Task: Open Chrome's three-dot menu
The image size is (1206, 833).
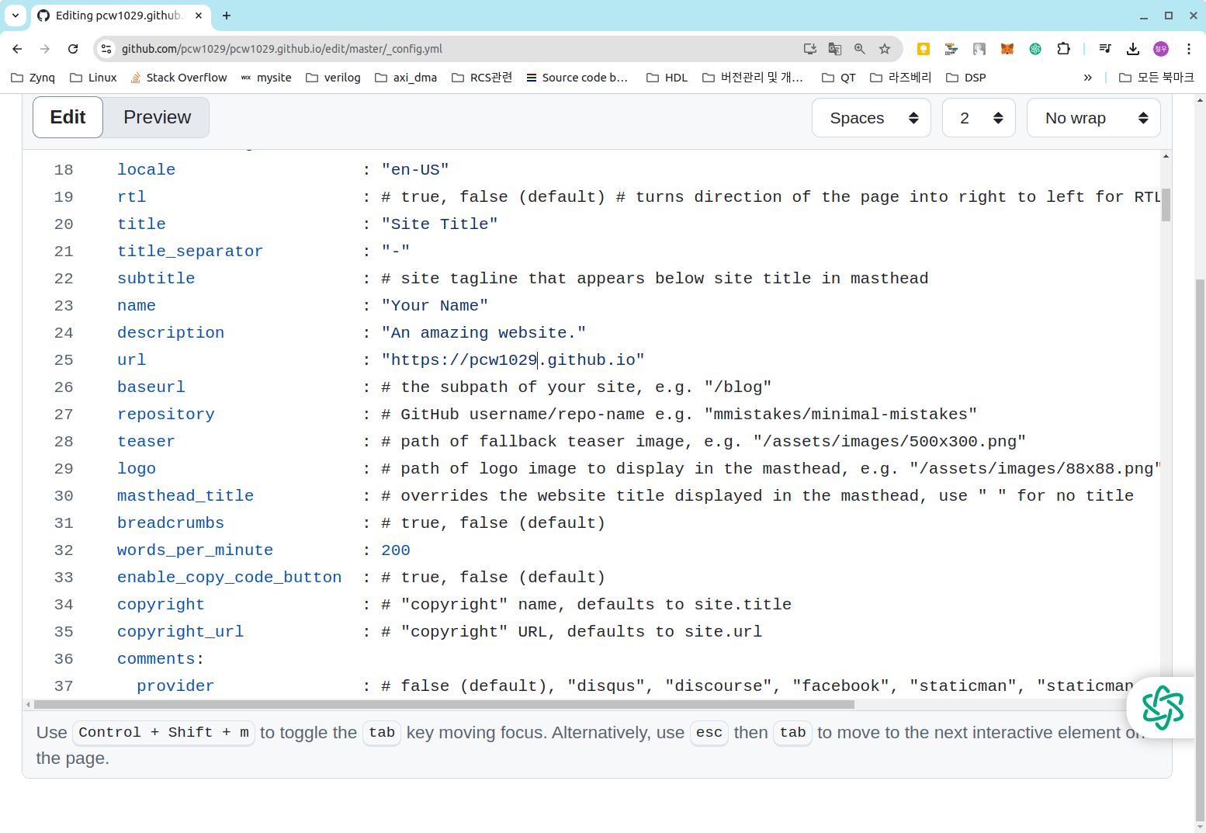Action: point(1188,48)
